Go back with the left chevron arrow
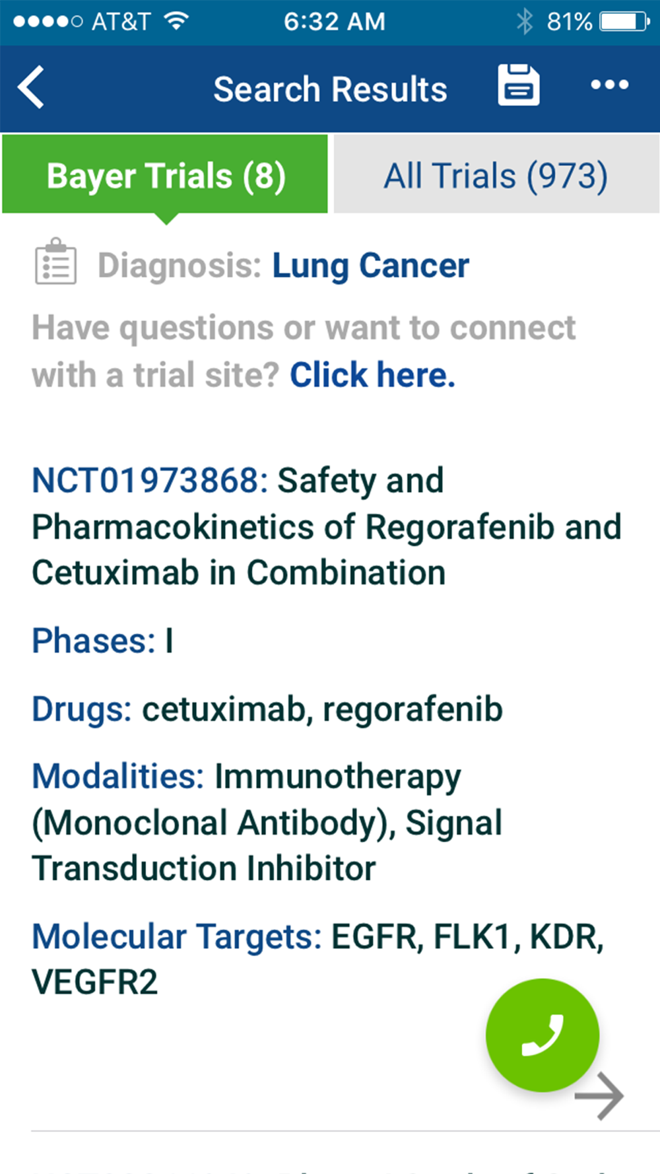660x1174 pixels. click(31, 86)
